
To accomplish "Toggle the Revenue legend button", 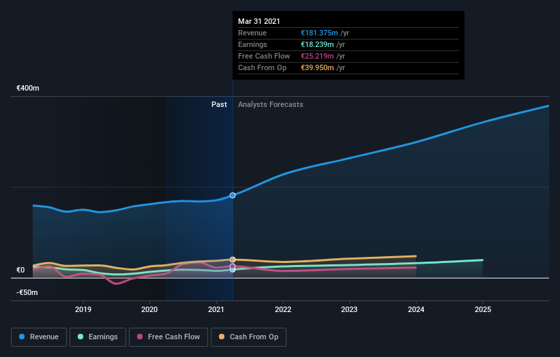I will [39, 337].
